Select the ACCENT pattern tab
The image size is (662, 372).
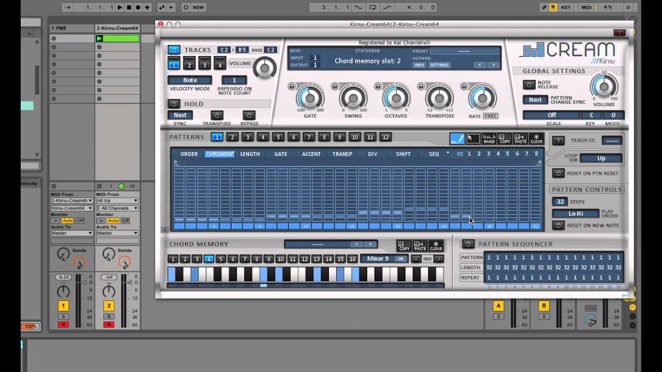pos(311,154)
